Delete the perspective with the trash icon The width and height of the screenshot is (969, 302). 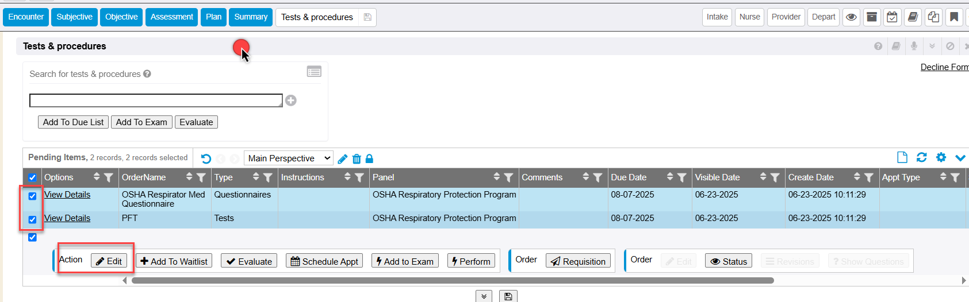click(357, 159)
